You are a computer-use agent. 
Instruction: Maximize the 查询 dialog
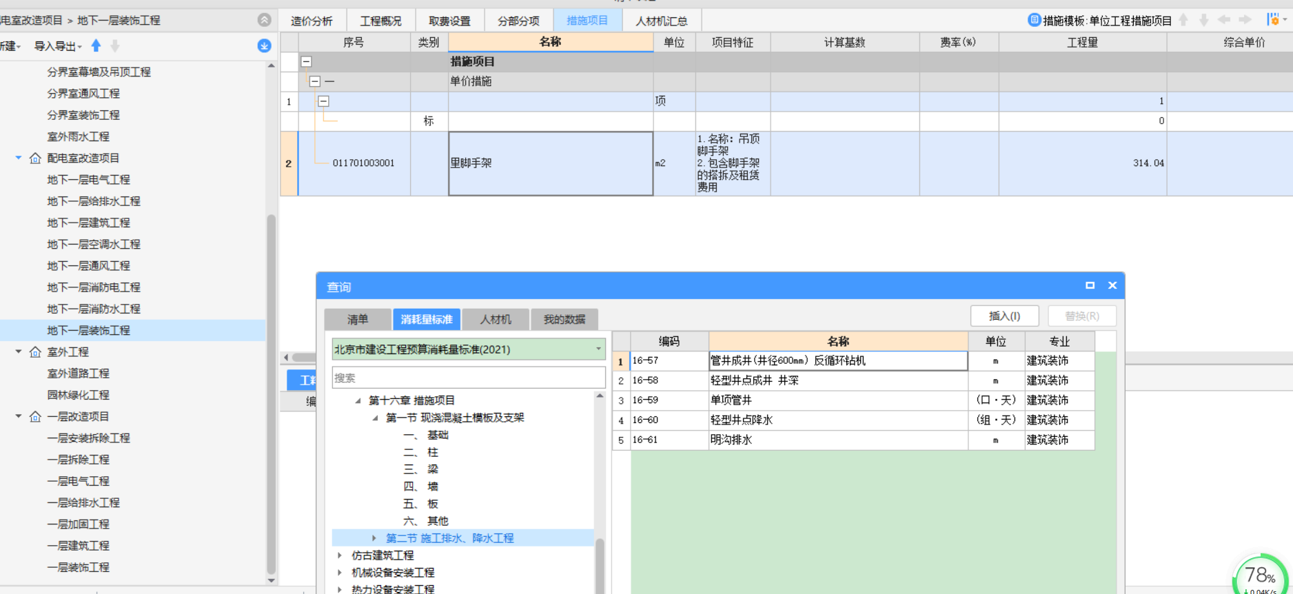tap(1090, 285)
